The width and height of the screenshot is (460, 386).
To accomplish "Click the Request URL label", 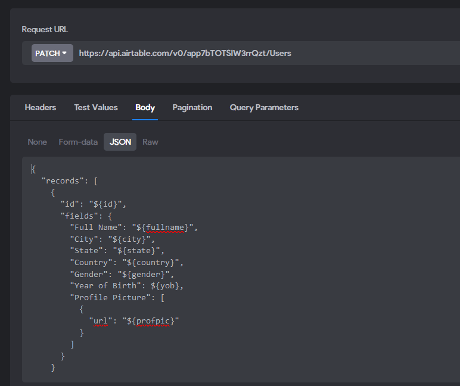I will pyautogui.click(x=45, y=29).
